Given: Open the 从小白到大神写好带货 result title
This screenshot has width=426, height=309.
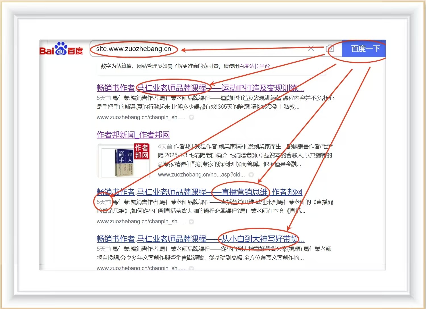Looking at the screenshot, I should [200, 239].
